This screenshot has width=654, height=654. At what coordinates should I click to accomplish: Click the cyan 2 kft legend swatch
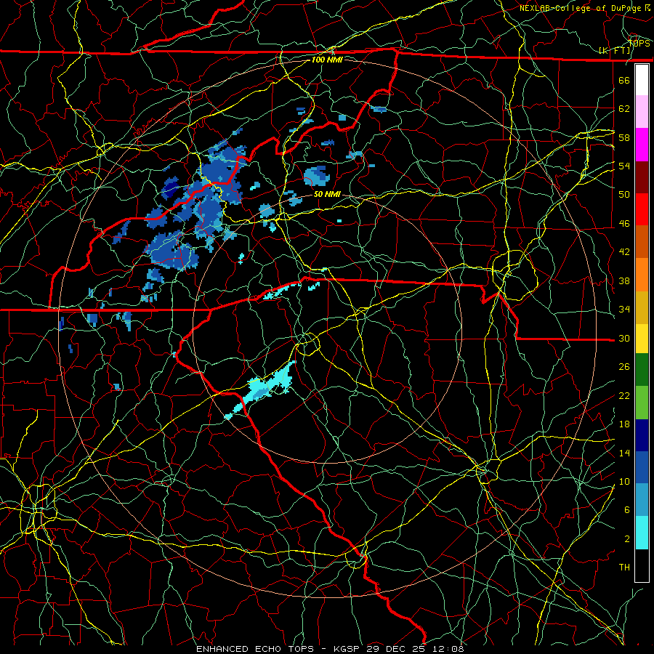642,533
